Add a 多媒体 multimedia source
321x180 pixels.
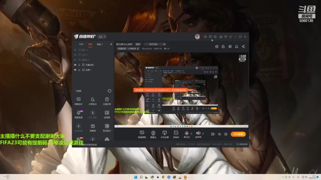coord(176,134)
